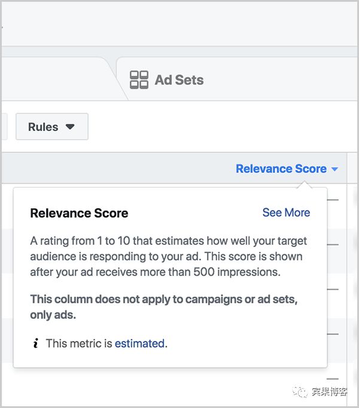The image size is (359, 408).
Task: Select the first row's Relevance Score dash
Action: pyautogui.click(x=333, y=199)
